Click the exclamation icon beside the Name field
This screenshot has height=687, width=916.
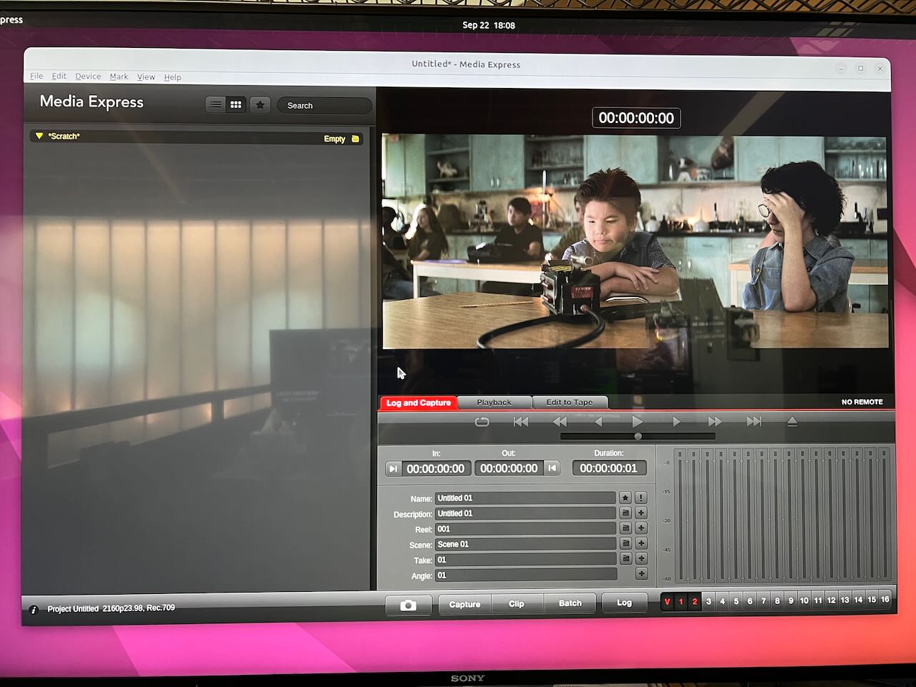pyautogui.click(x=640, y=497)
